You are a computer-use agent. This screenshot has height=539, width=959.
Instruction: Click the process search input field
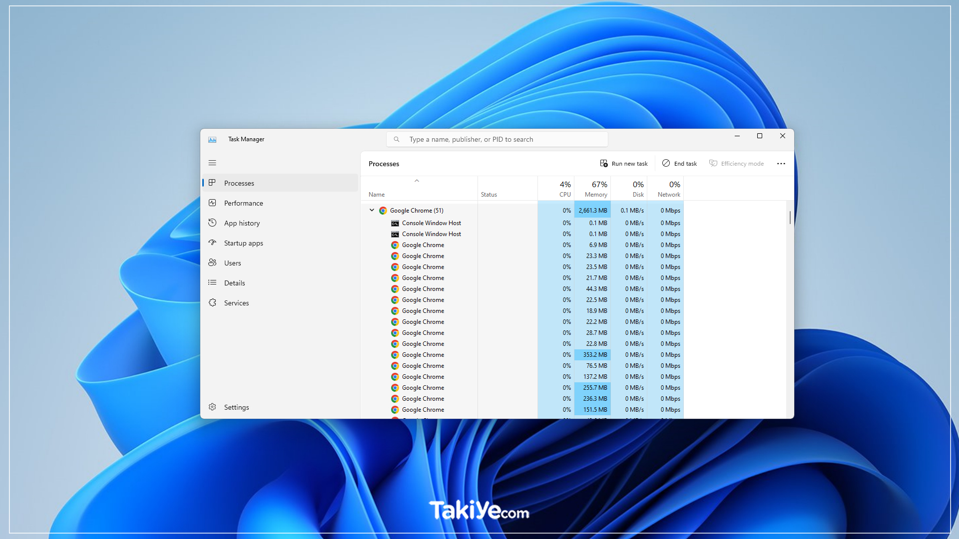click(x=497, y=140)
